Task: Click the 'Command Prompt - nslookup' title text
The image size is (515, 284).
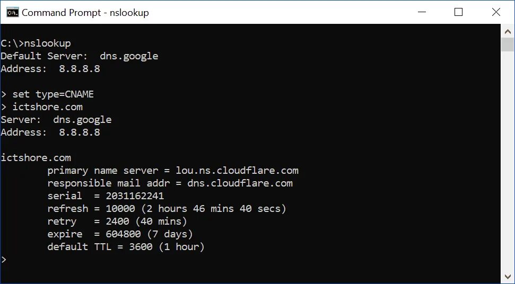Action: coord(85,13)
